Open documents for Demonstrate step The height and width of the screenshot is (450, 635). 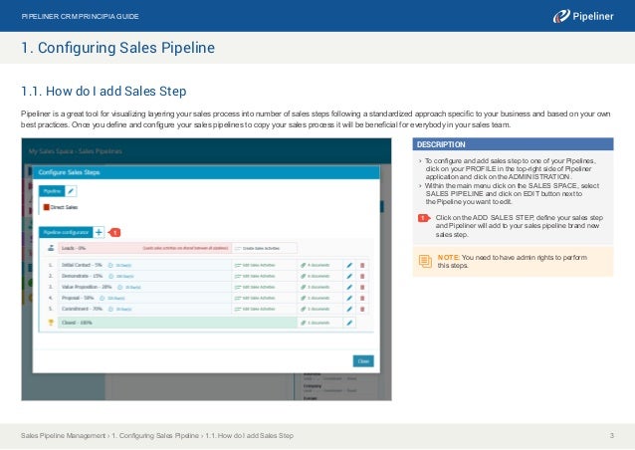point(316,276)
